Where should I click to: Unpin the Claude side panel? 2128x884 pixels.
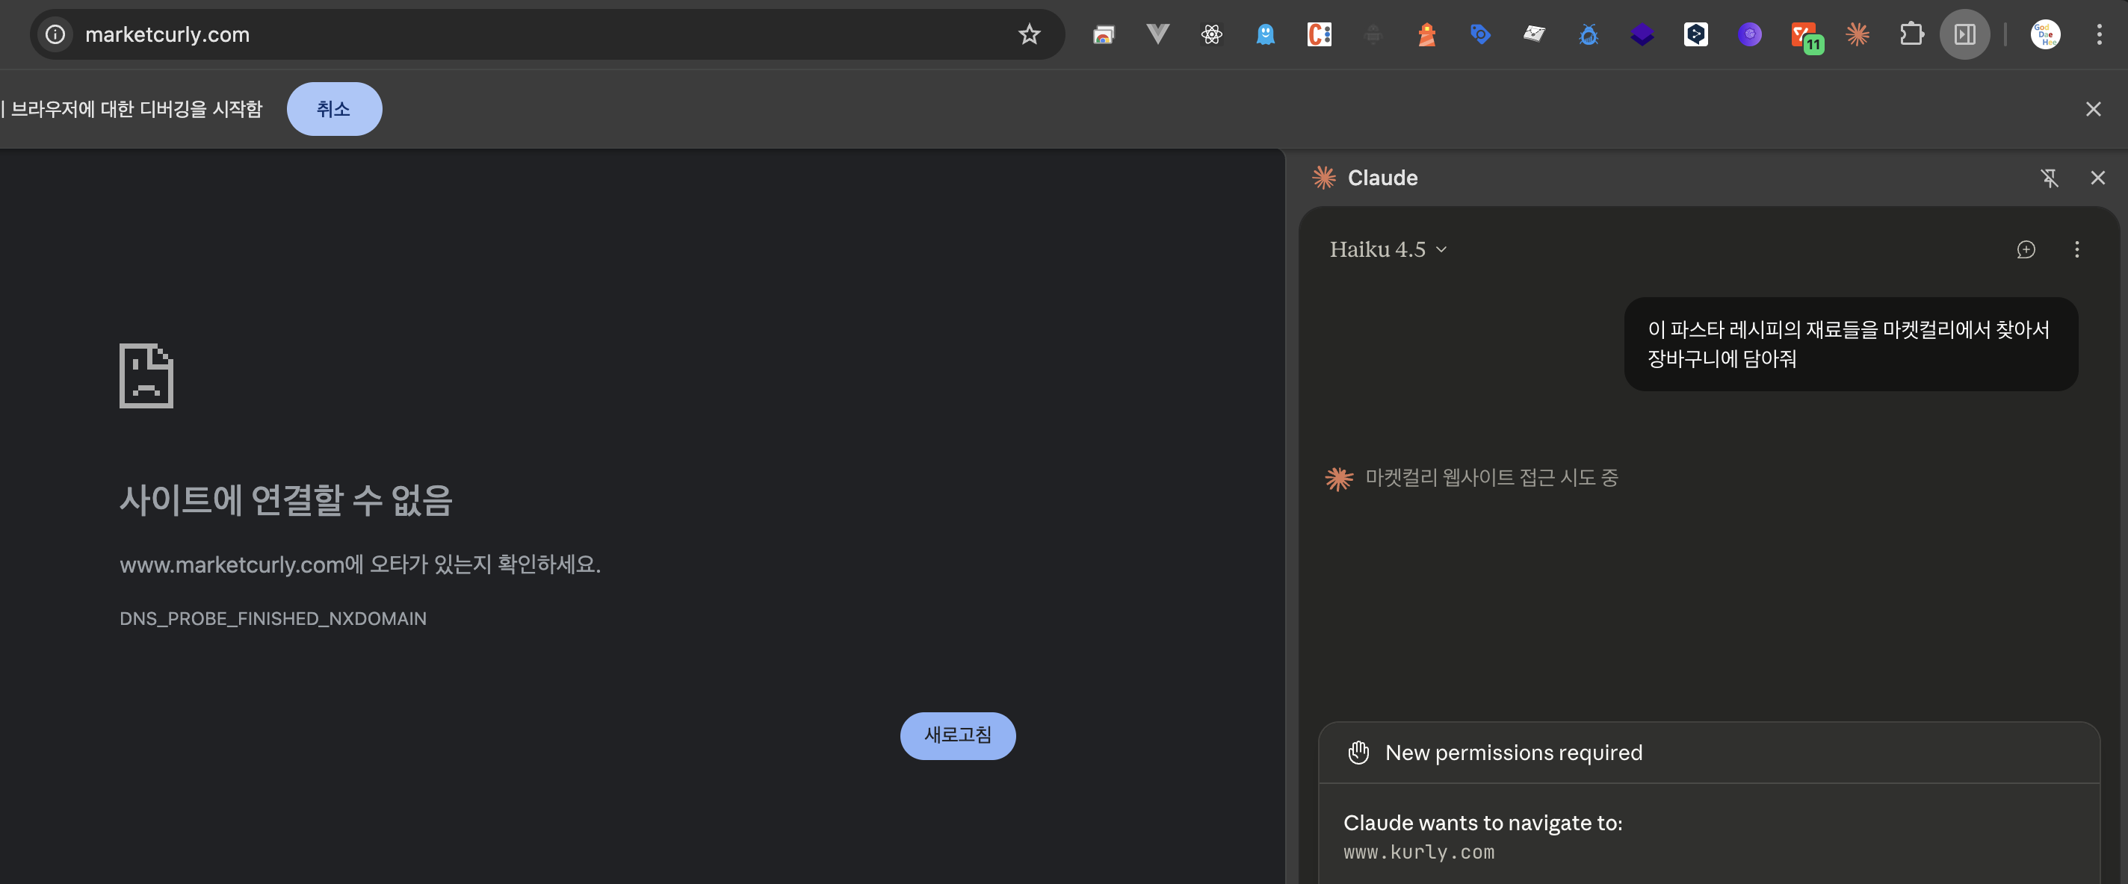(x=2050, y=178)
